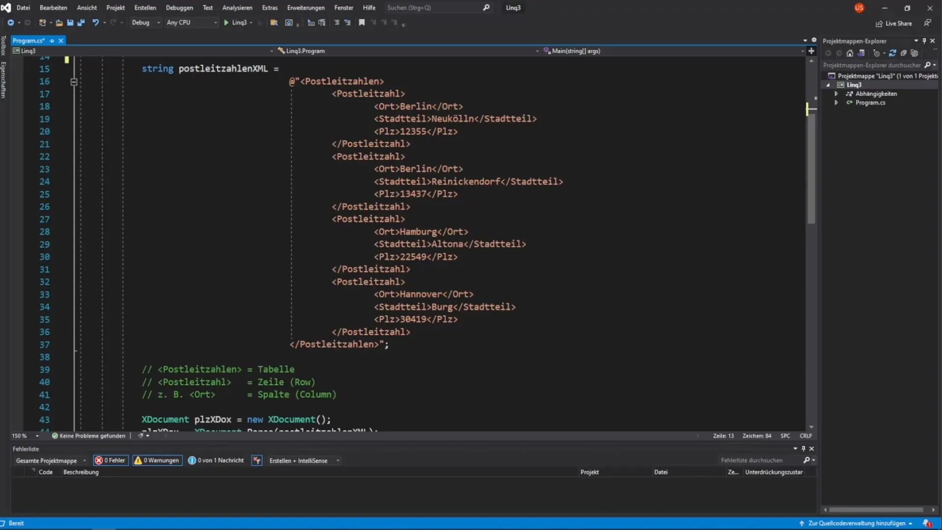This screenshot has width=942, height=530.
Task: Open the Debuggen menu
Action: tap(180, 8)
